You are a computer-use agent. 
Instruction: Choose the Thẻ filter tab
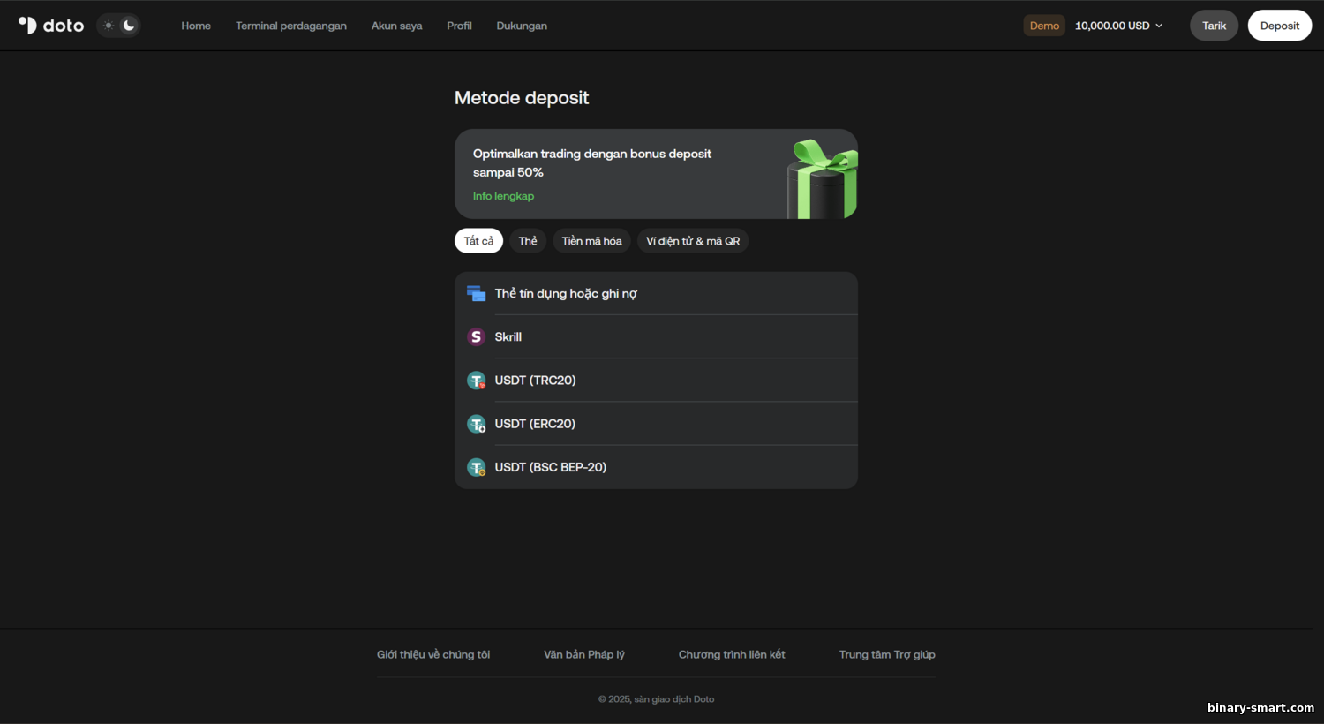click(x=528, y=241)
